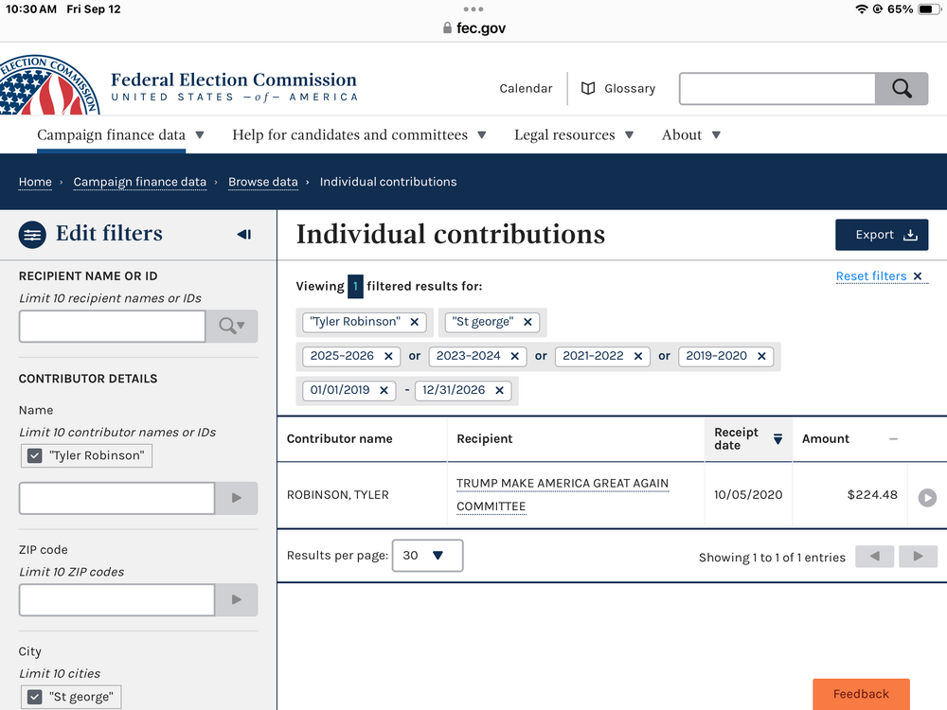Image resolution: width=947 pixels, height=710 pixels.
Task: Uncheck the "Tyler Robinson" name checkbox
Action: coord(35,455)
